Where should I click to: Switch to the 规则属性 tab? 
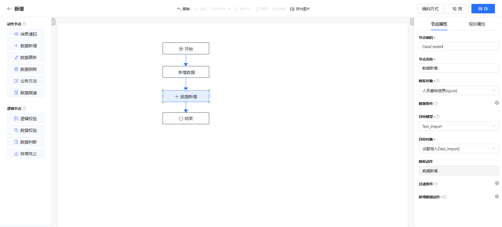477,24
